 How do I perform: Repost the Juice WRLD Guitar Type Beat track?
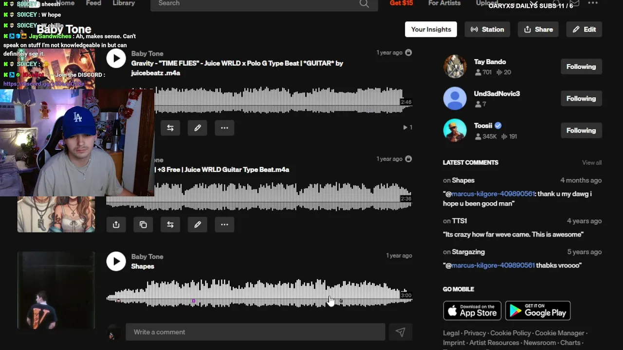tap(170, 225)
